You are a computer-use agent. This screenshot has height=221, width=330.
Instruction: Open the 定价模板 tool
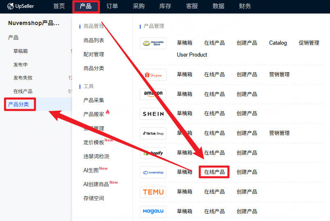click(x=93, y=143)
